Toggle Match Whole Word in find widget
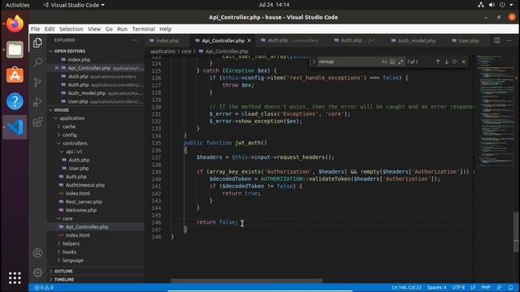Viewport: 520px width, 292px height. (392, 62)
